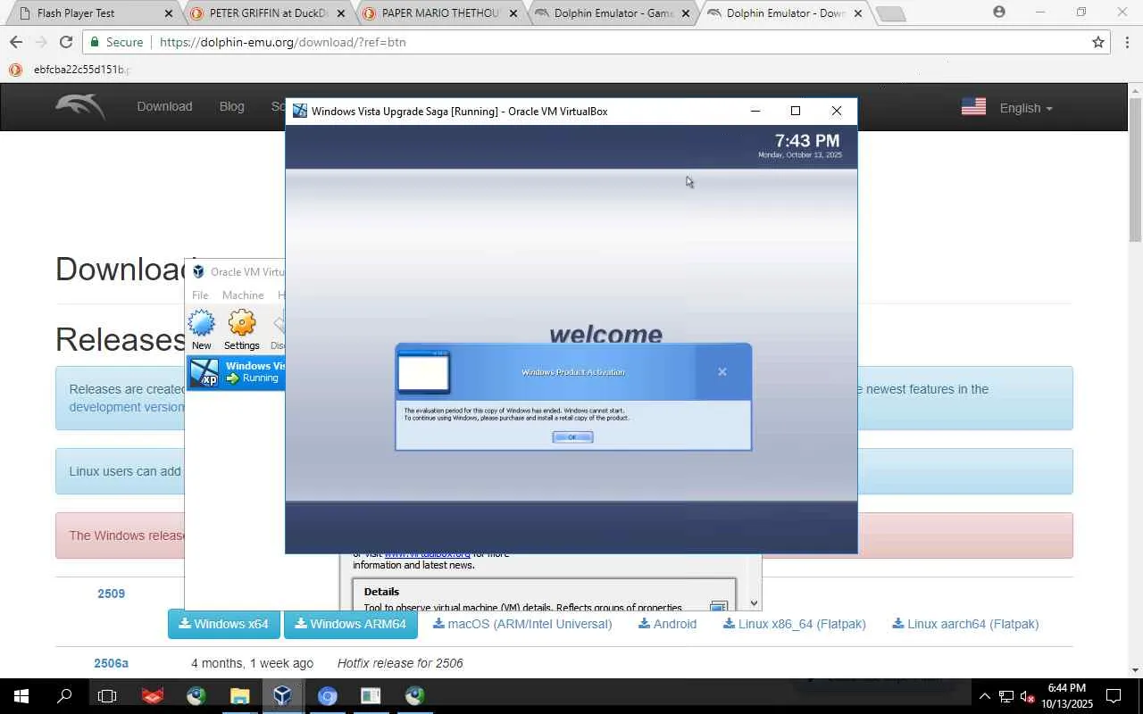Download the Linux aarch64 (Flatpak) build

point(965,624)
